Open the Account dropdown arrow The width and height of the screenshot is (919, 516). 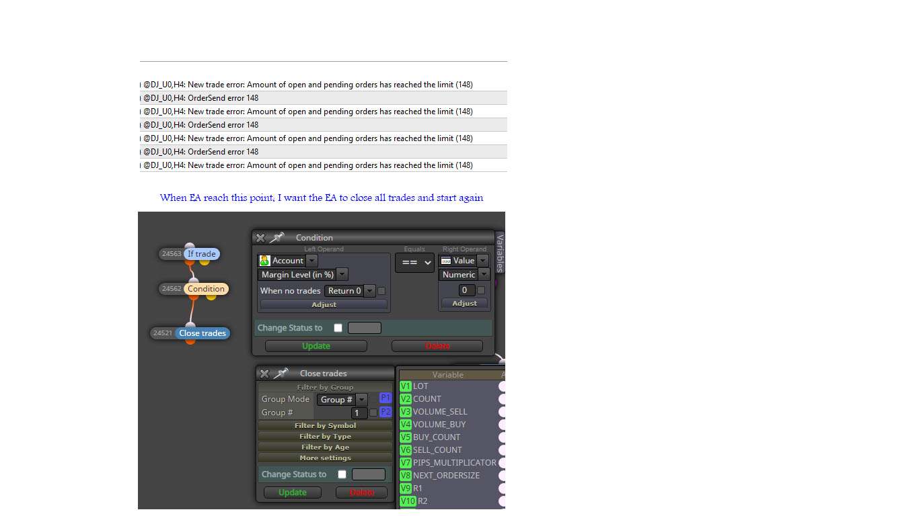coord(312,261)
